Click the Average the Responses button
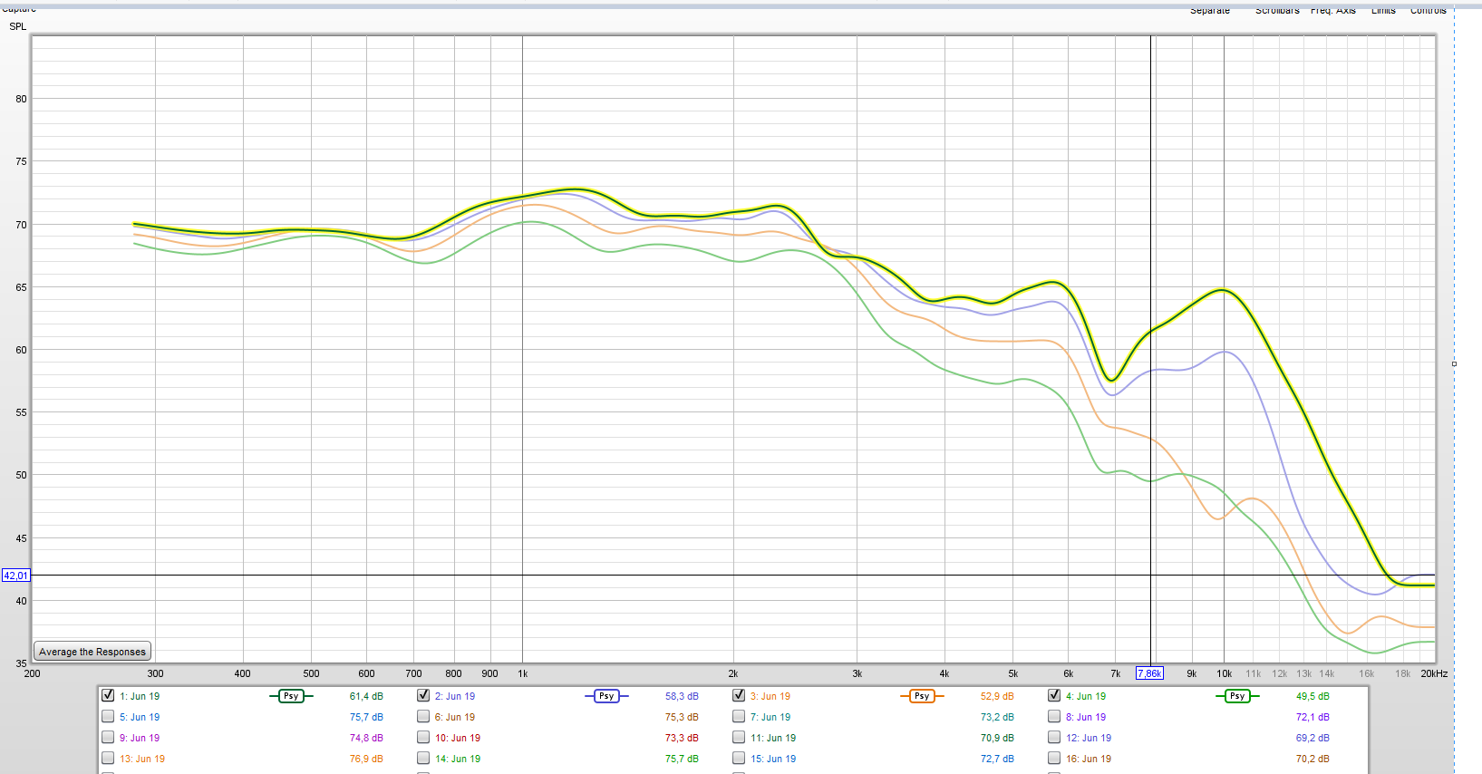Image resolution: width=1482 pixels, height=774 pixels. point(92,652)
